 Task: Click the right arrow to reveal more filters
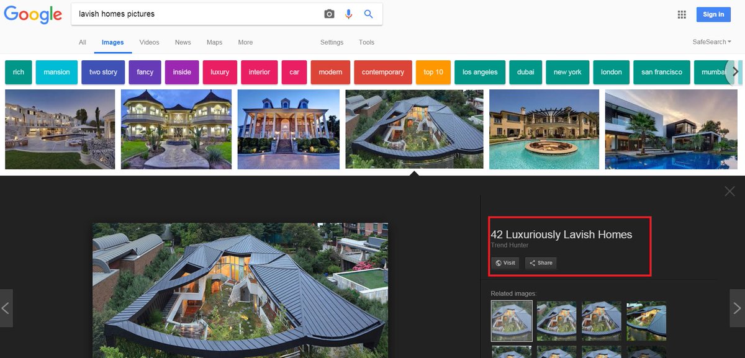(735, 71)
